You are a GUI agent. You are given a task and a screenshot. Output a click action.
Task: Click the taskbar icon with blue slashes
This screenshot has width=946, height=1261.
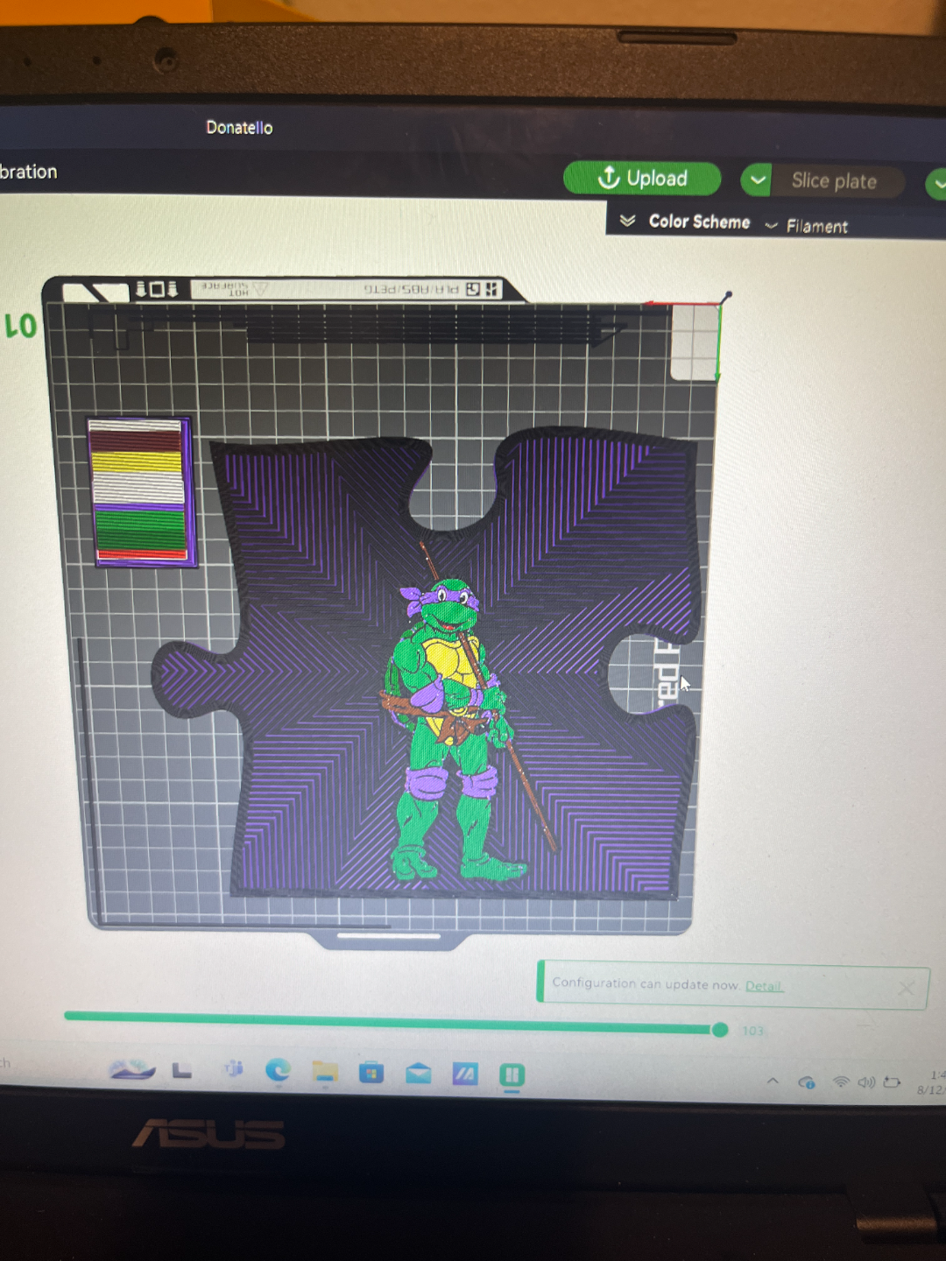(465, 1074)
